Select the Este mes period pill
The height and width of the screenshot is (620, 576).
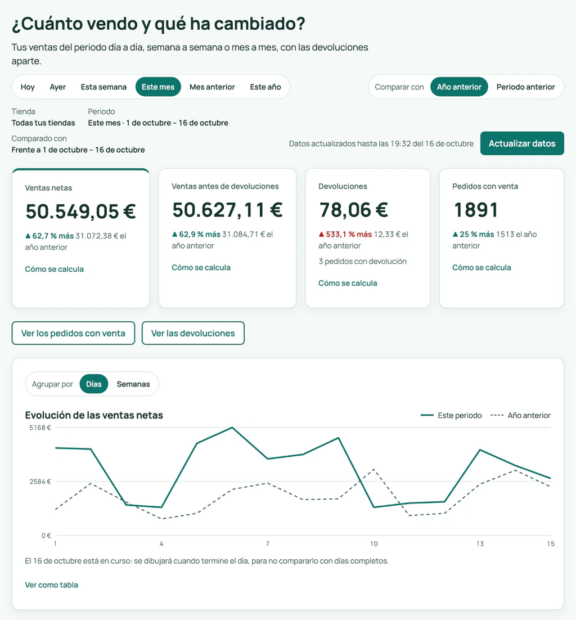coord(158,87)
